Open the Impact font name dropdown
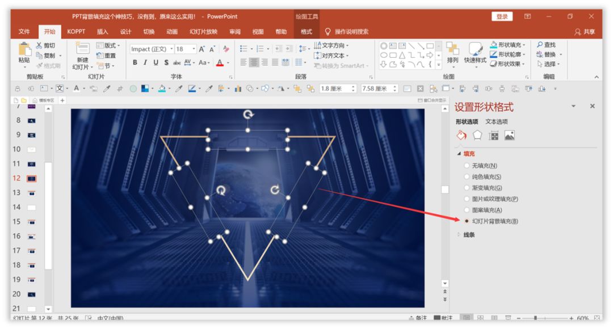Viewport: 613px width, 329px height. 171,49
